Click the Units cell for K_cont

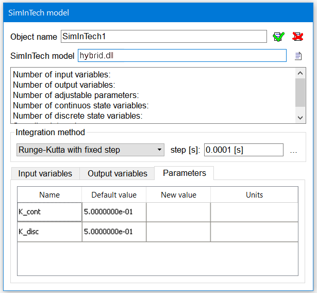coord(254,212)
